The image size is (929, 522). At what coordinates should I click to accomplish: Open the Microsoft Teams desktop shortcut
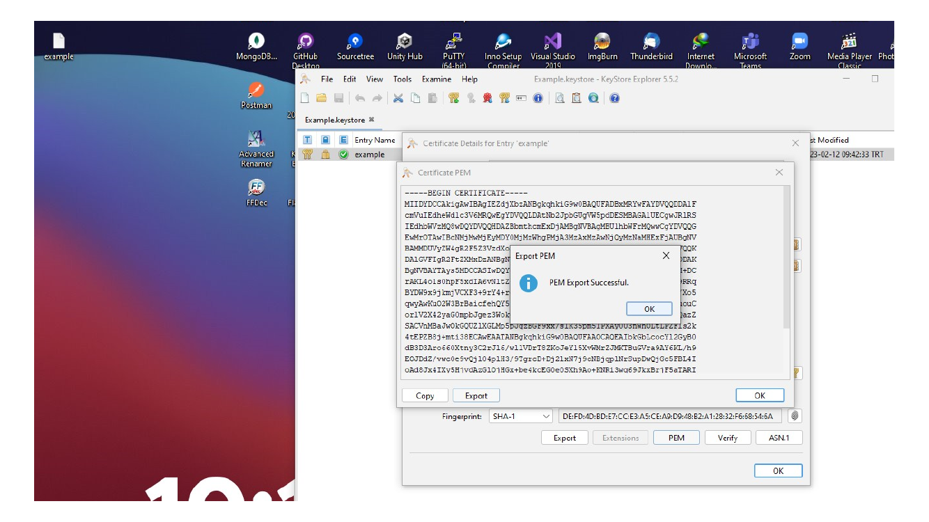click(750, 51)
